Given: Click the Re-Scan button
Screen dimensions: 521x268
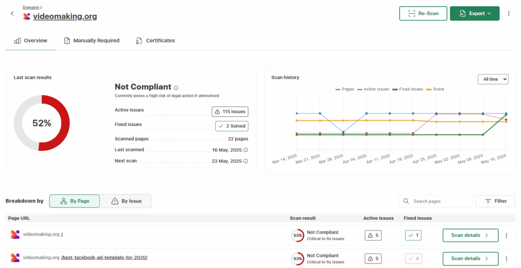Looking at the screenshot, I should pos(423,14).
